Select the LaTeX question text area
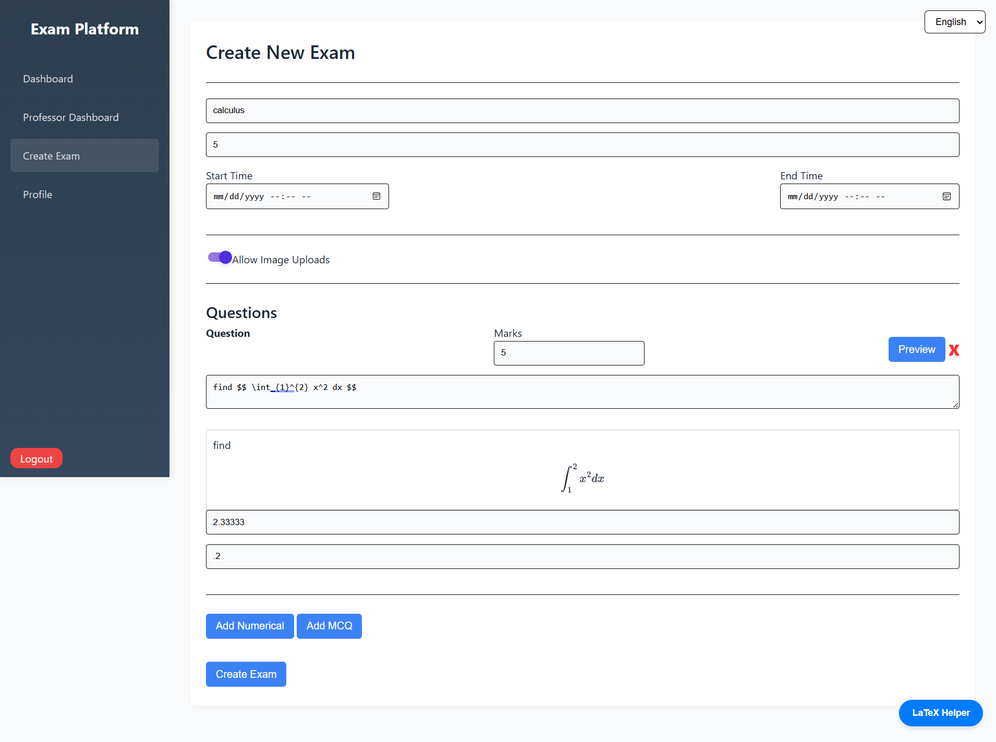This screenshot has height=742, width=996. tap(581, 392)
